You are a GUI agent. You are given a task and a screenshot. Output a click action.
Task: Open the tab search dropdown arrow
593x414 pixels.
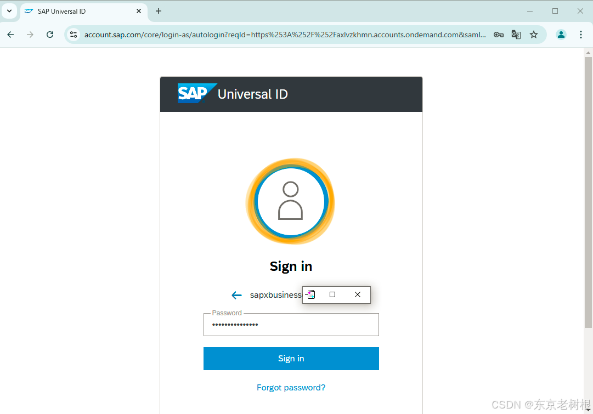pyautogui.click(x=9, y=11)
